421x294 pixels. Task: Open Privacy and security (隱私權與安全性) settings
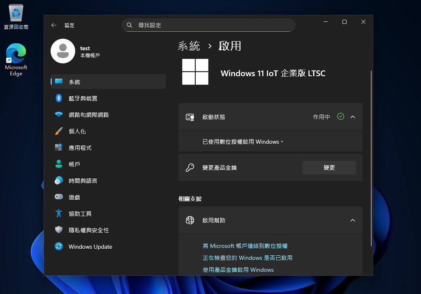88,230
